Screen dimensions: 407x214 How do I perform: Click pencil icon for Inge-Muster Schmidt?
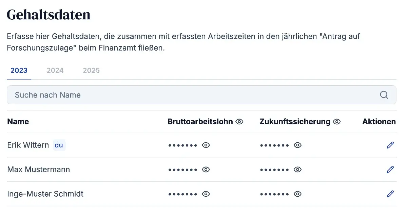390,194
